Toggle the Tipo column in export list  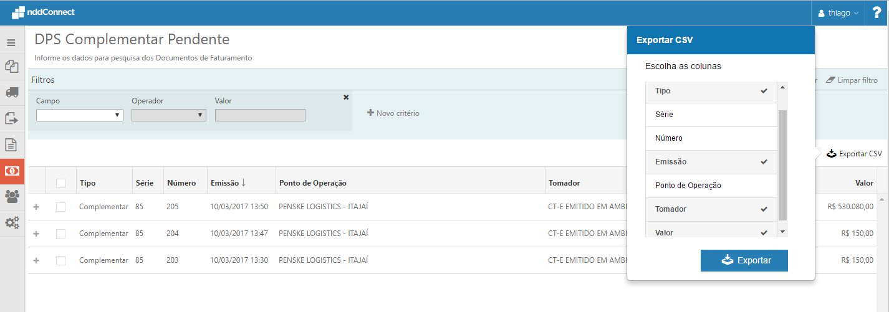point(711,91)
